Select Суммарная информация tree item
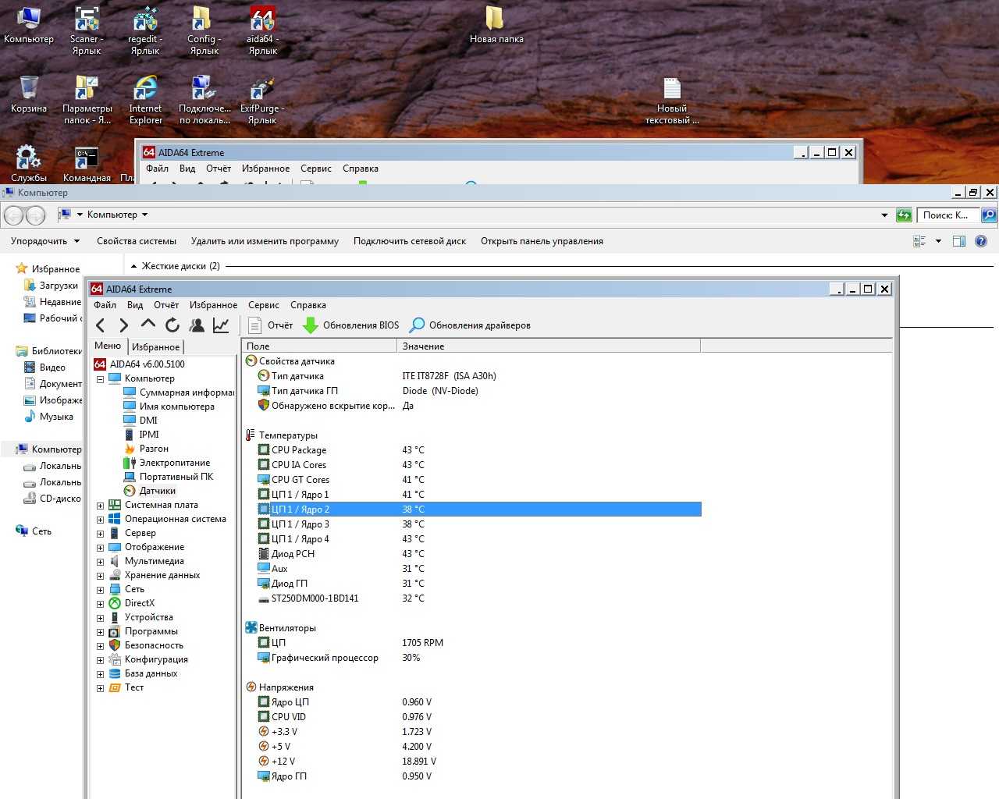The height and width of the screenshot is (799, 999). [180, 392]
